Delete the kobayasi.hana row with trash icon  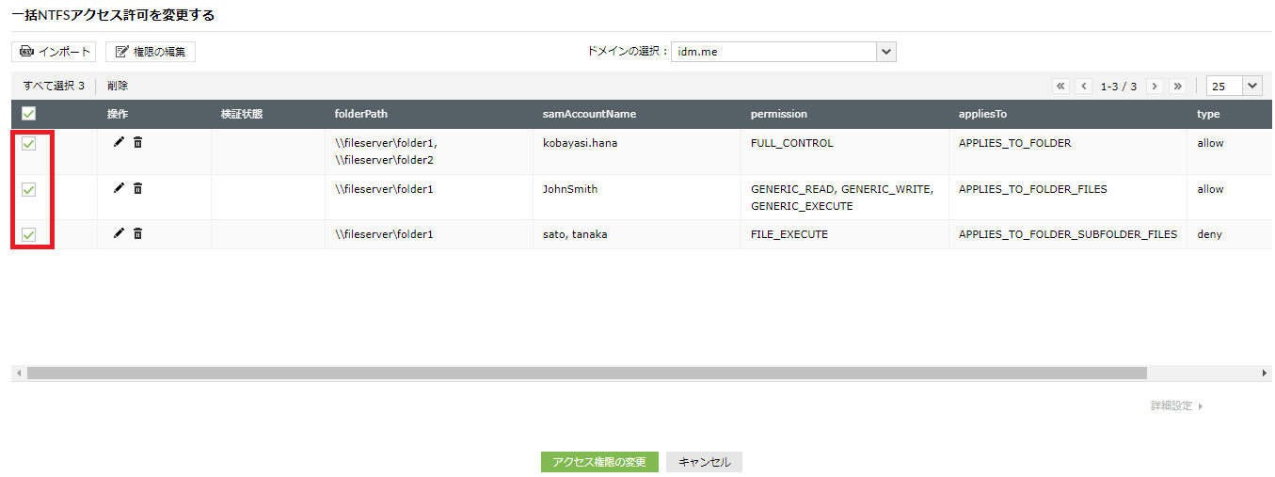tap(137, 142)
